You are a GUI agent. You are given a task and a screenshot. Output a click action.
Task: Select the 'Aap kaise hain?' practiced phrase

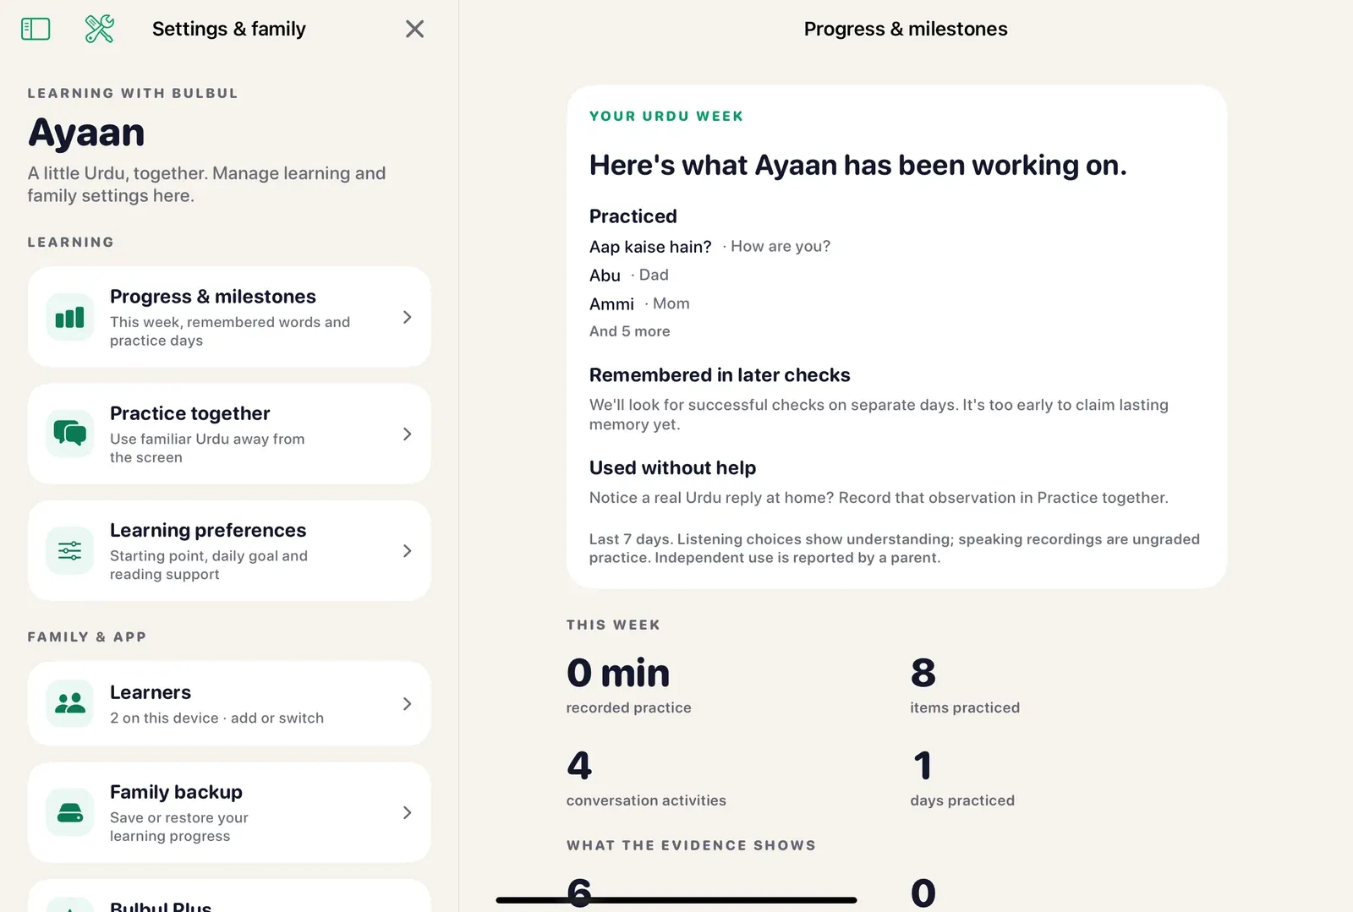coord(650,247)
